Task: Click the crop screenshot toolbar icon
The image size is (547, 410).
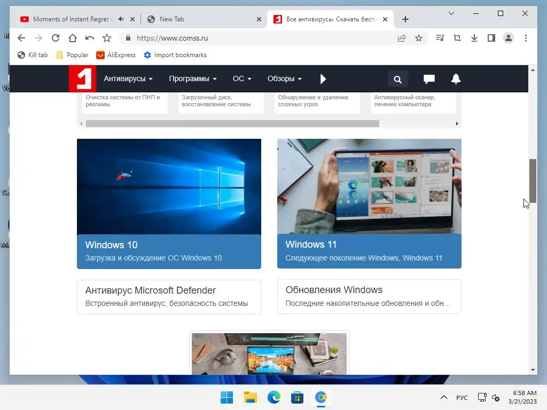Action: tap(457, 38)
